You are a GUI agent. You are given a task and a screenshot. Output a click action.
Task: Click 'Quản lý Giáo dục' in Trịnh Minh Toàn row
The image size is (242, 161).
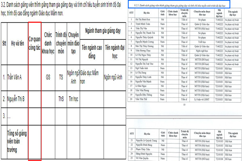[202, 24]
